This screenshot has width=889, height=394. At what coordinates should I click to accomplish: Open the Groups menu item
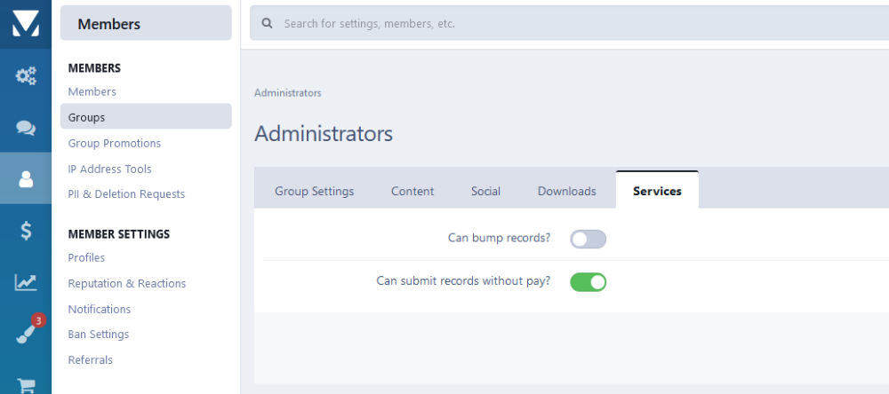pos(146,116)
